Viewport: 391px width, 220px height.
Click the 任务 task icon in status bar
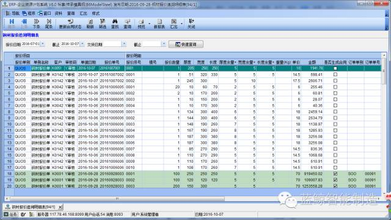pos(6,215)
